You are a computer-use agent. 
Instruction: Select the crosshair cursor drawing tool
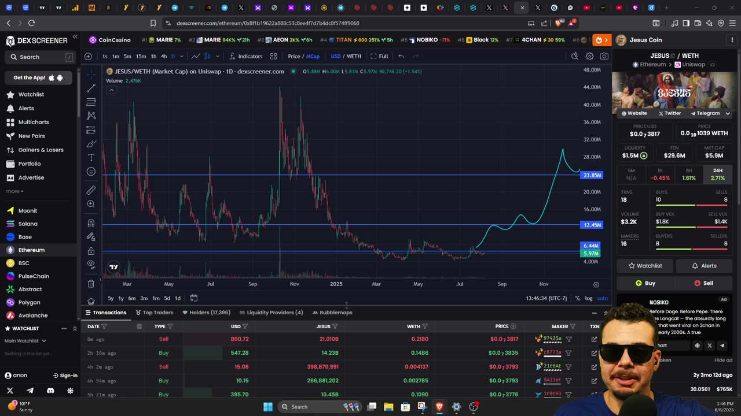click(91, 74)
